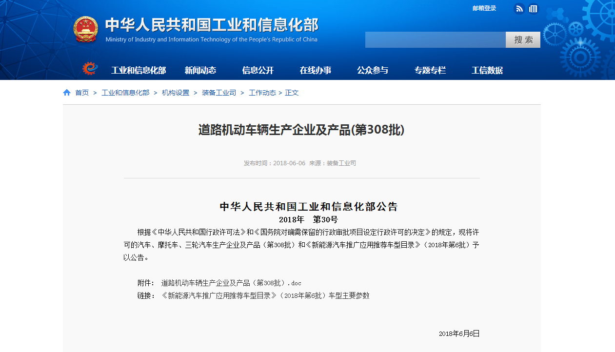Click the national emblem logo
Image resolution: width=615 pixels, height=352 pixels.
tap(86, 29)
